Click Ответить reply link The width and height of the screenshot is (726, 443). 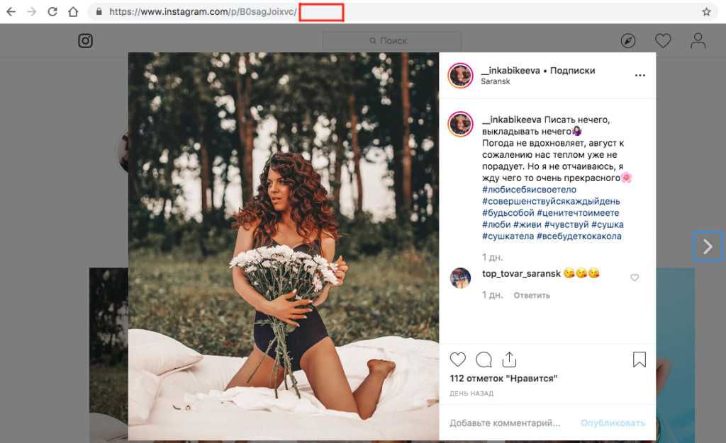[x=532, y=294]
